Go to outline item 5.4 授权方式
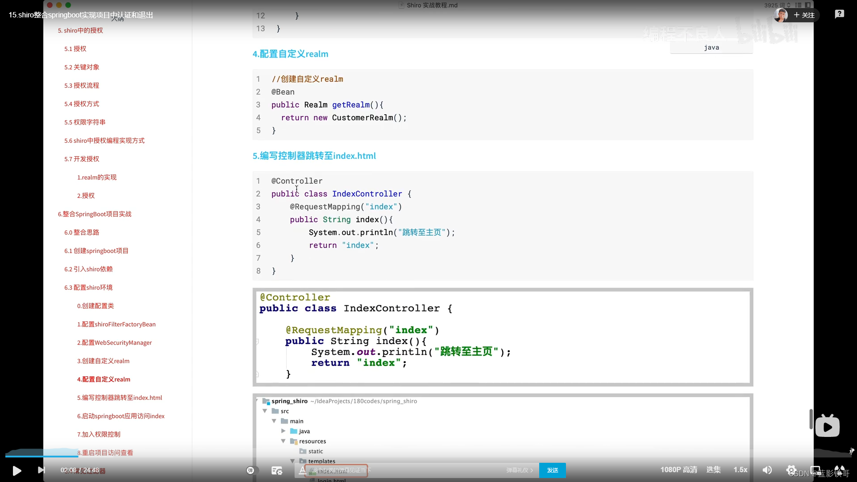Screen dimensions: 857x482 click(82, 104)
